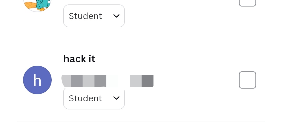Screen dimensions: 282x130
Task: Click the "Student" label in hack it's dropdown
Action: pos(85,98)
